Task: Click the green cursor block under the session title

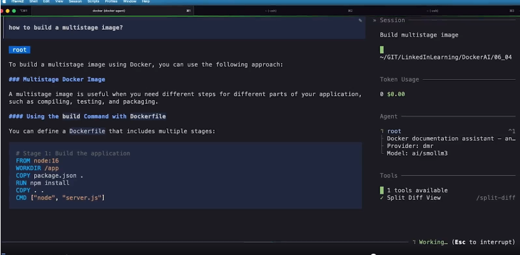Action: 382,49
